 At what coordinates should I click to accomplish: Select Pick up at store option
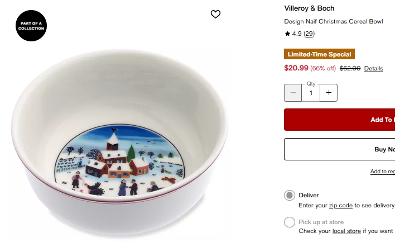289,222
